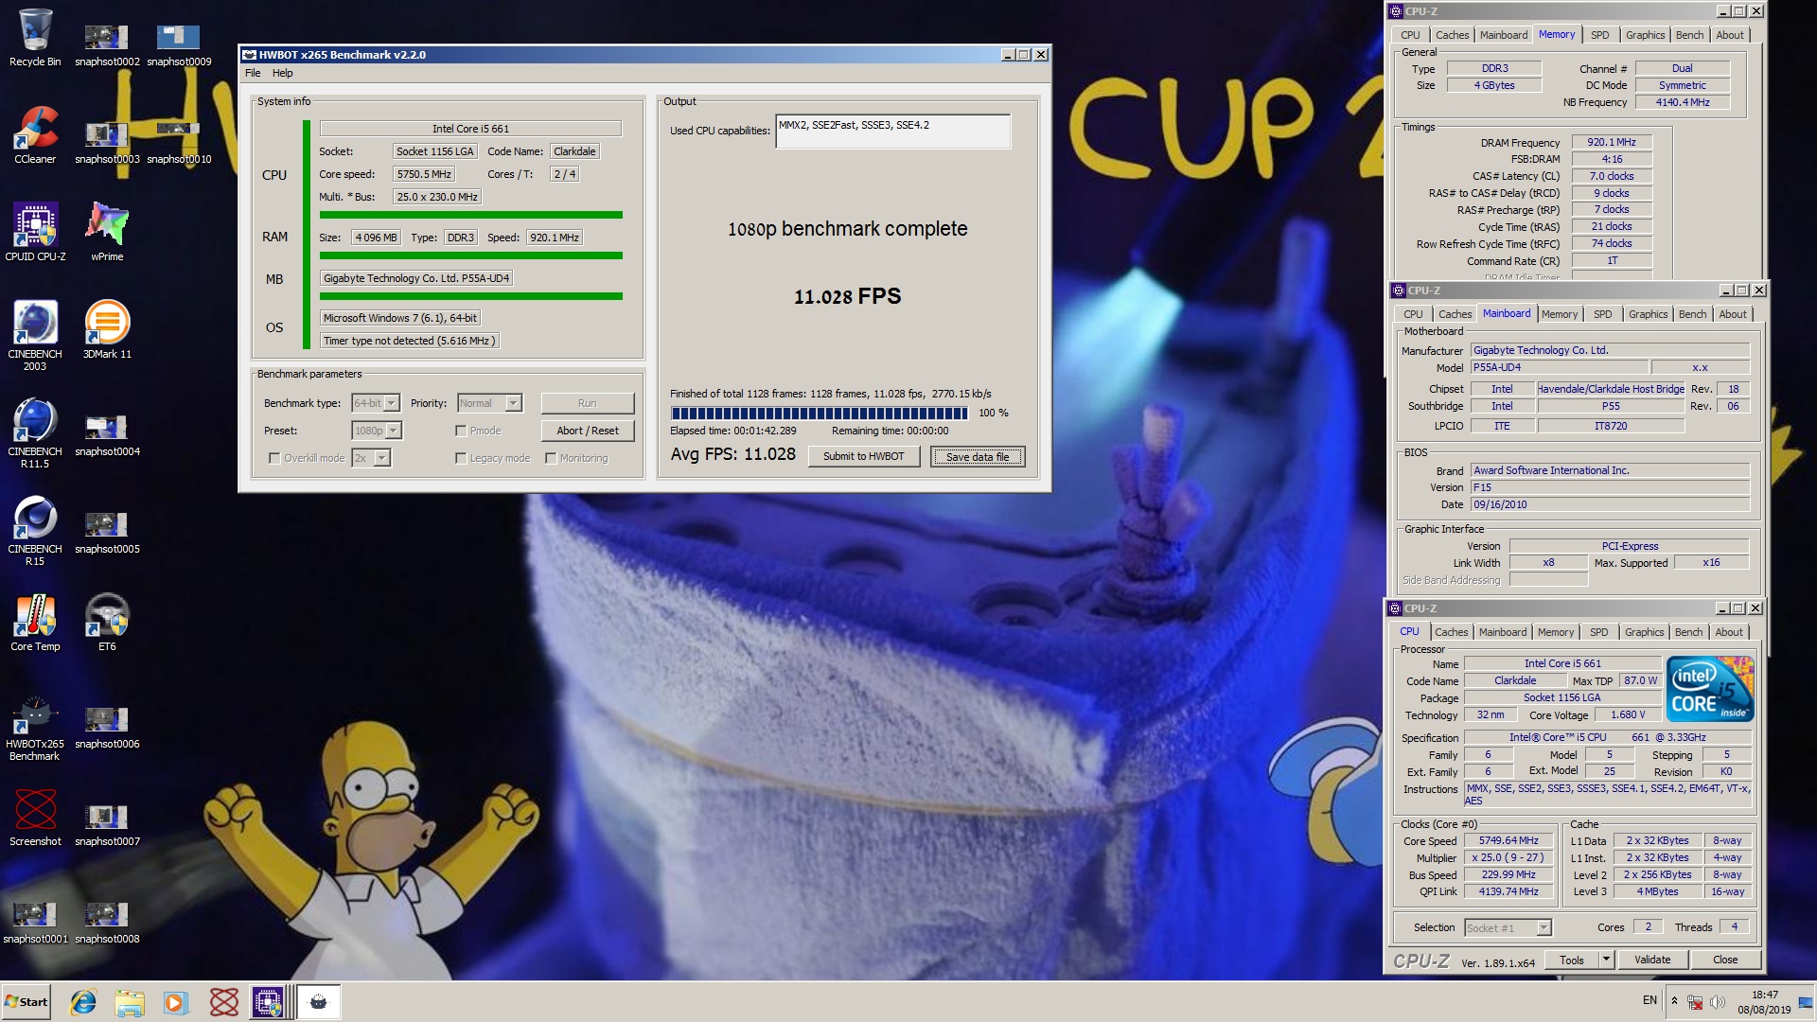Click EN language indicator in taskbar
Viewport: 1817px width, 1022px height.
coord(1649,1000)
